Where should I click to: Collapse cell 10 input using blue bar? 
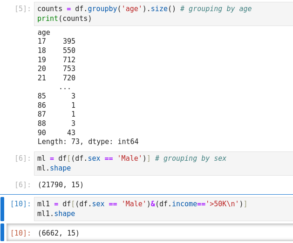2,209
